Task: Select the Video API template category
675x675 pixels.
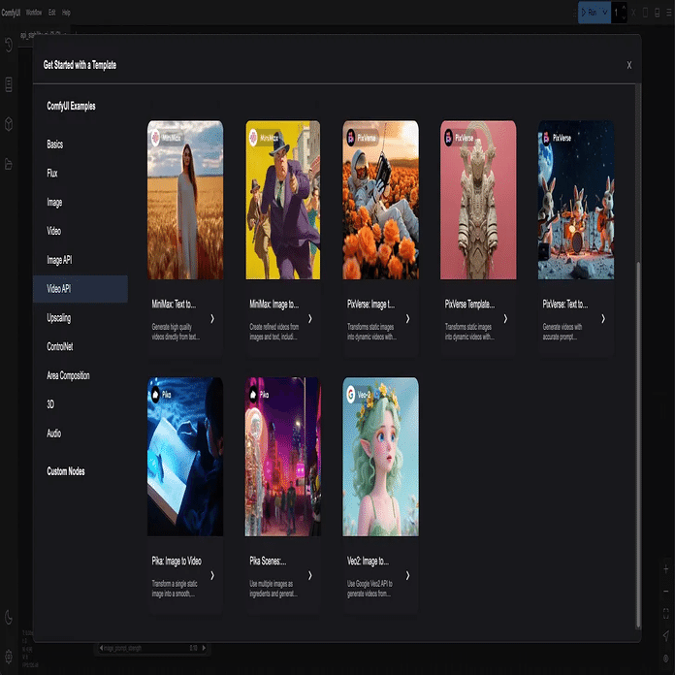Action: click(80, 288)
